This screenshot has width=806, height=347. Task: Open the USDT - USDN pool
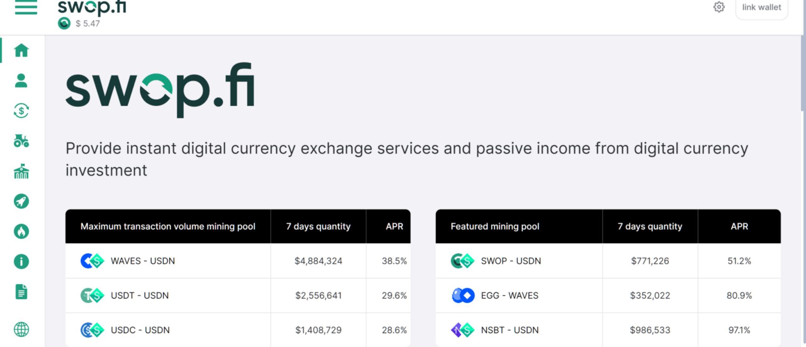click(140, 295)
